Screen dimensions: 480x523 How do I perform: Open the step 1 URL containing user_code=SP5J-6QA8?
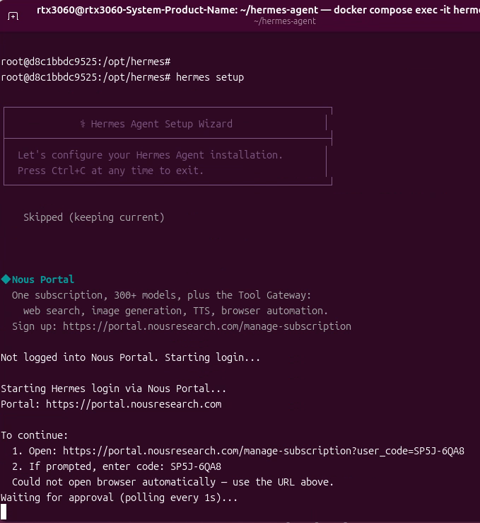tap(264, 452)
